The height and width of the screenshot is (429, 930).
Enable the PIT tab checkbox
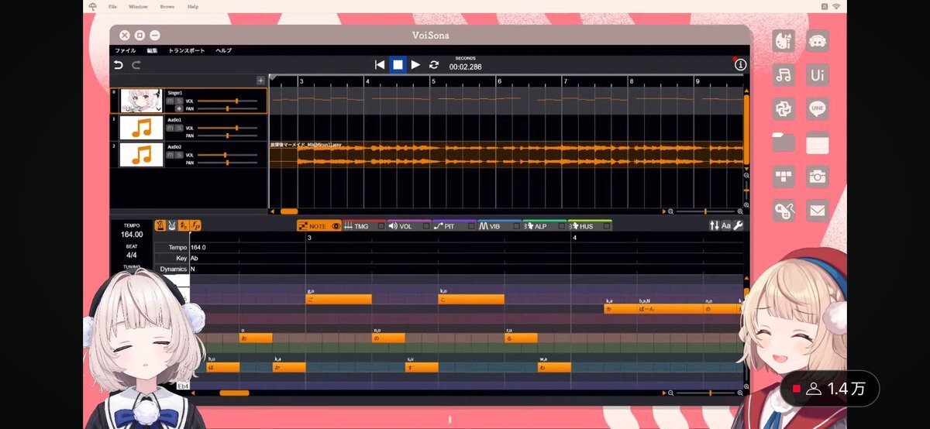470,226
